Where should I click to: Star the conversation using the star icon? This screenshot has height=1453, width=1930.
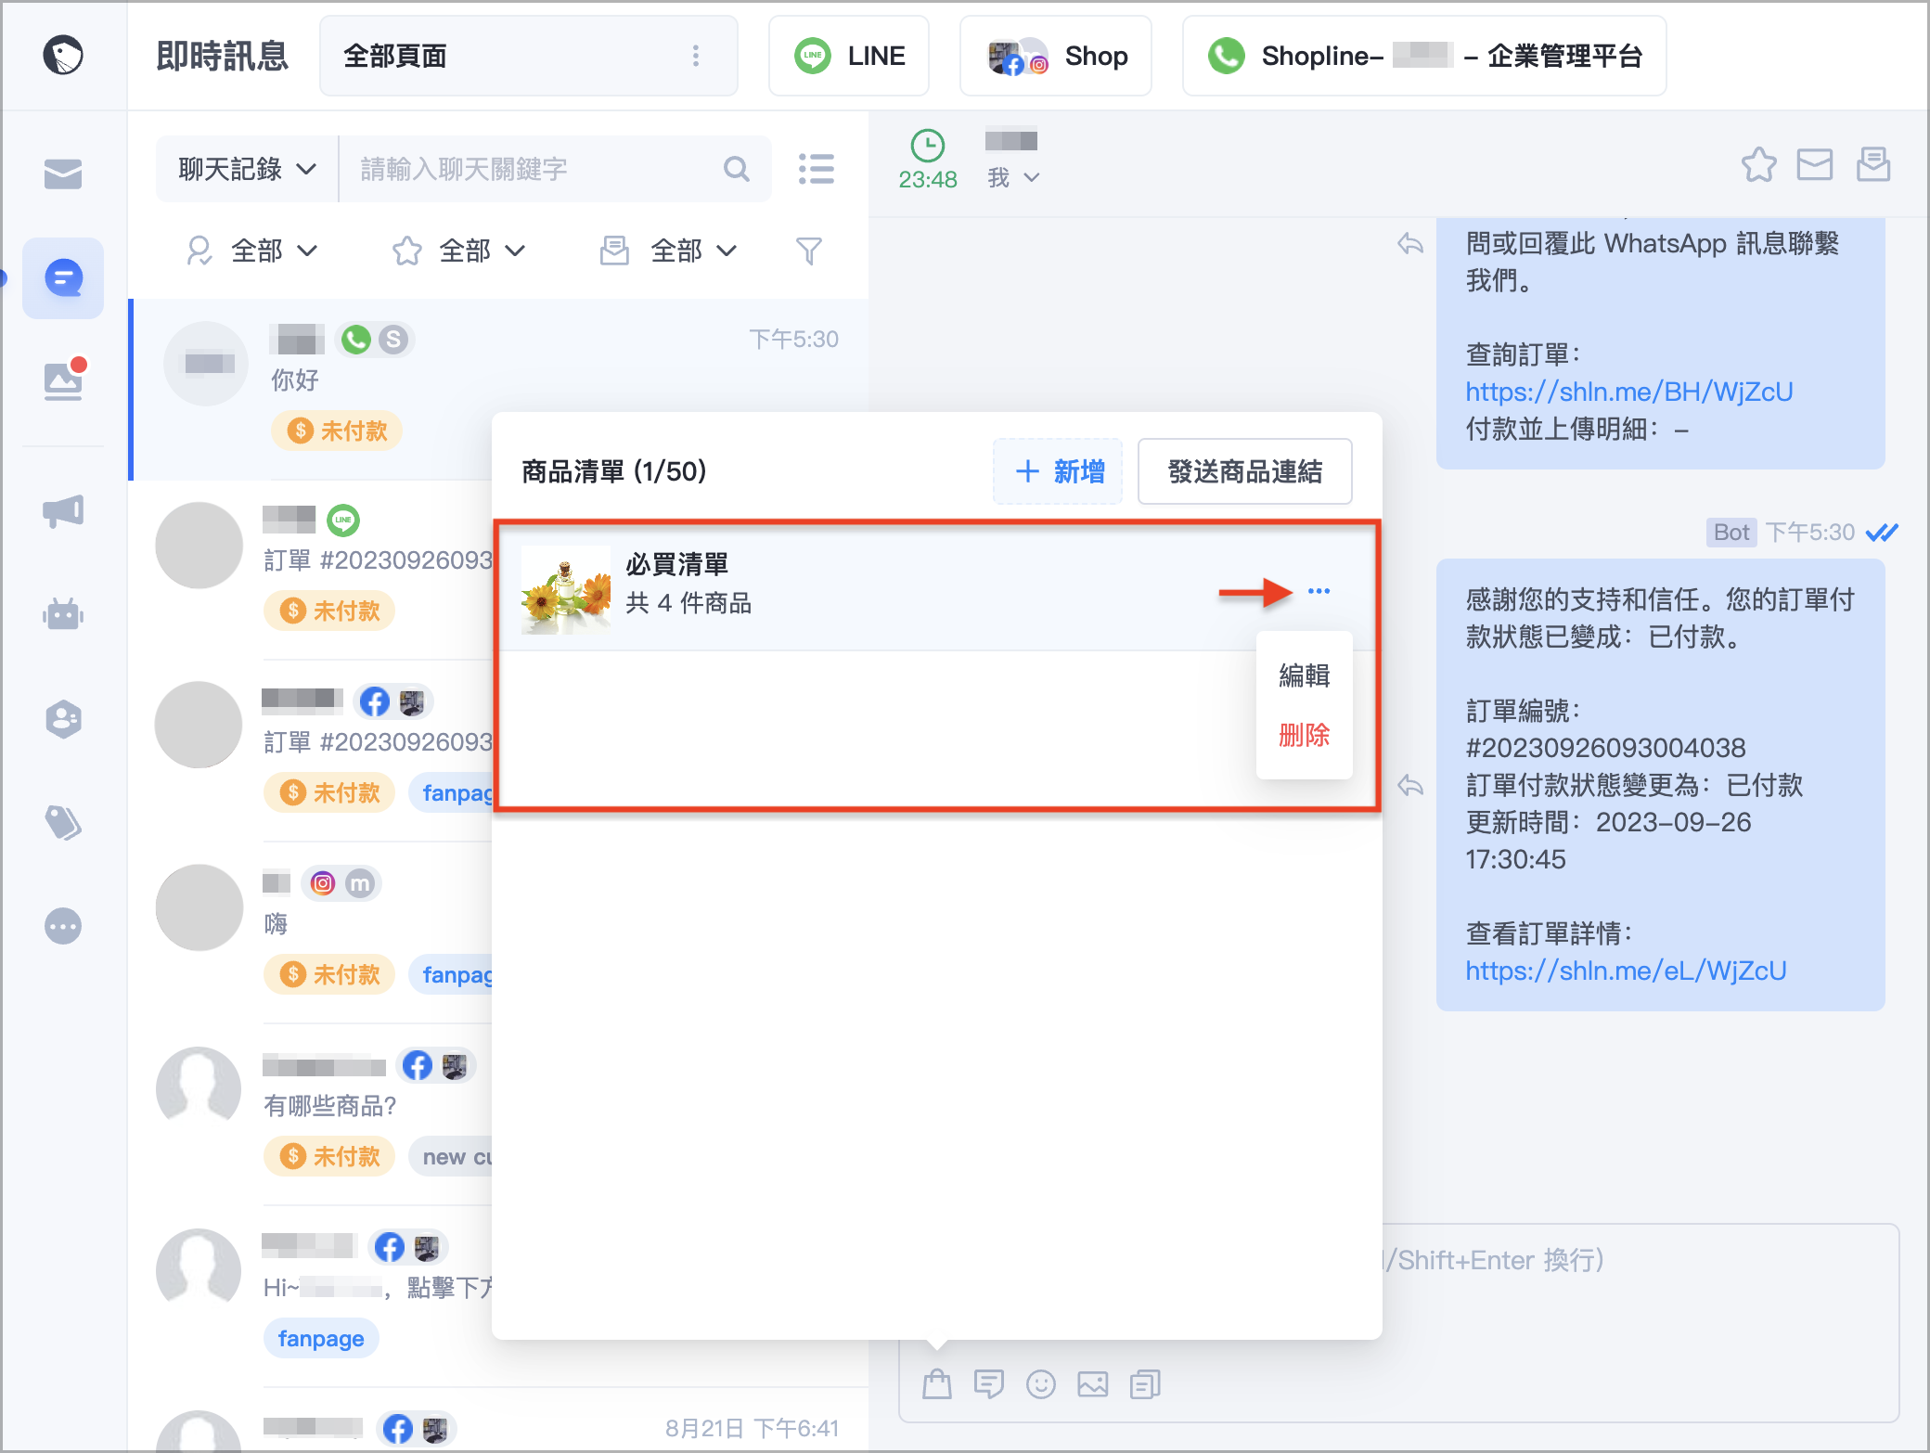click(1758, 165)
